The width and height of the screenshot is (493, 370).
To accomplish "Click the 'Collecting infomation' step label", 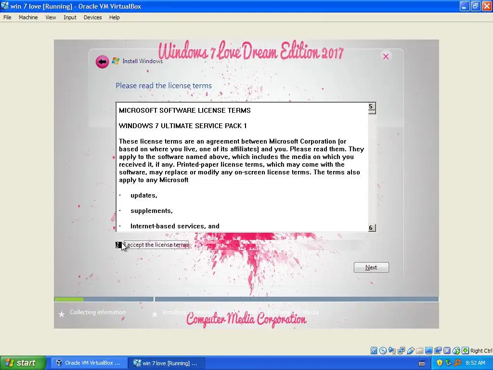I will [x=97, y=312].
